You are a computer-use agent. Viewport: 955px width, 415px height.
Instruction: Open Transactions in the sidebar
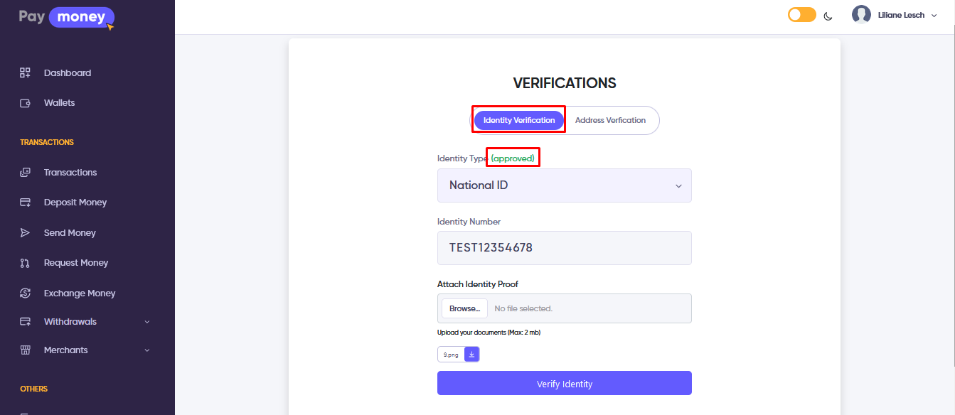(70, 173)
